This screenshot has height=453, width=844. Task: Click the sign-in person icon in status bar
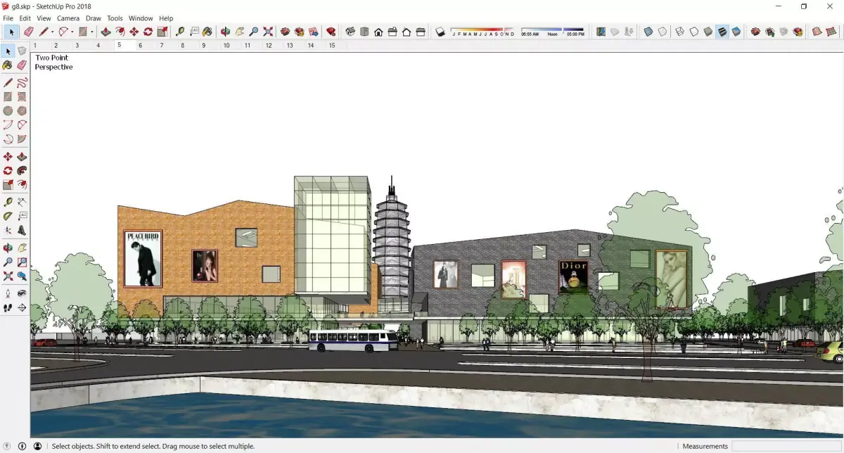[x=38, y=446]
